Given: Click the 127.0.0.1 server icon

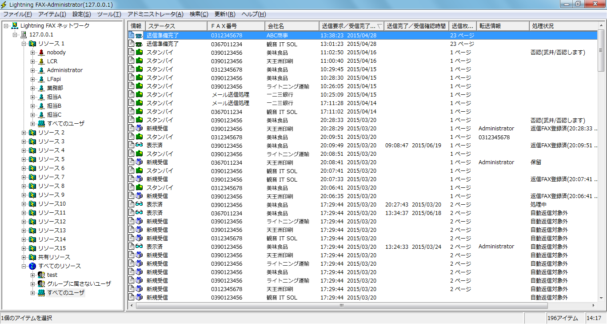Looking at the screenshot, I should click(x=24, y=35).
